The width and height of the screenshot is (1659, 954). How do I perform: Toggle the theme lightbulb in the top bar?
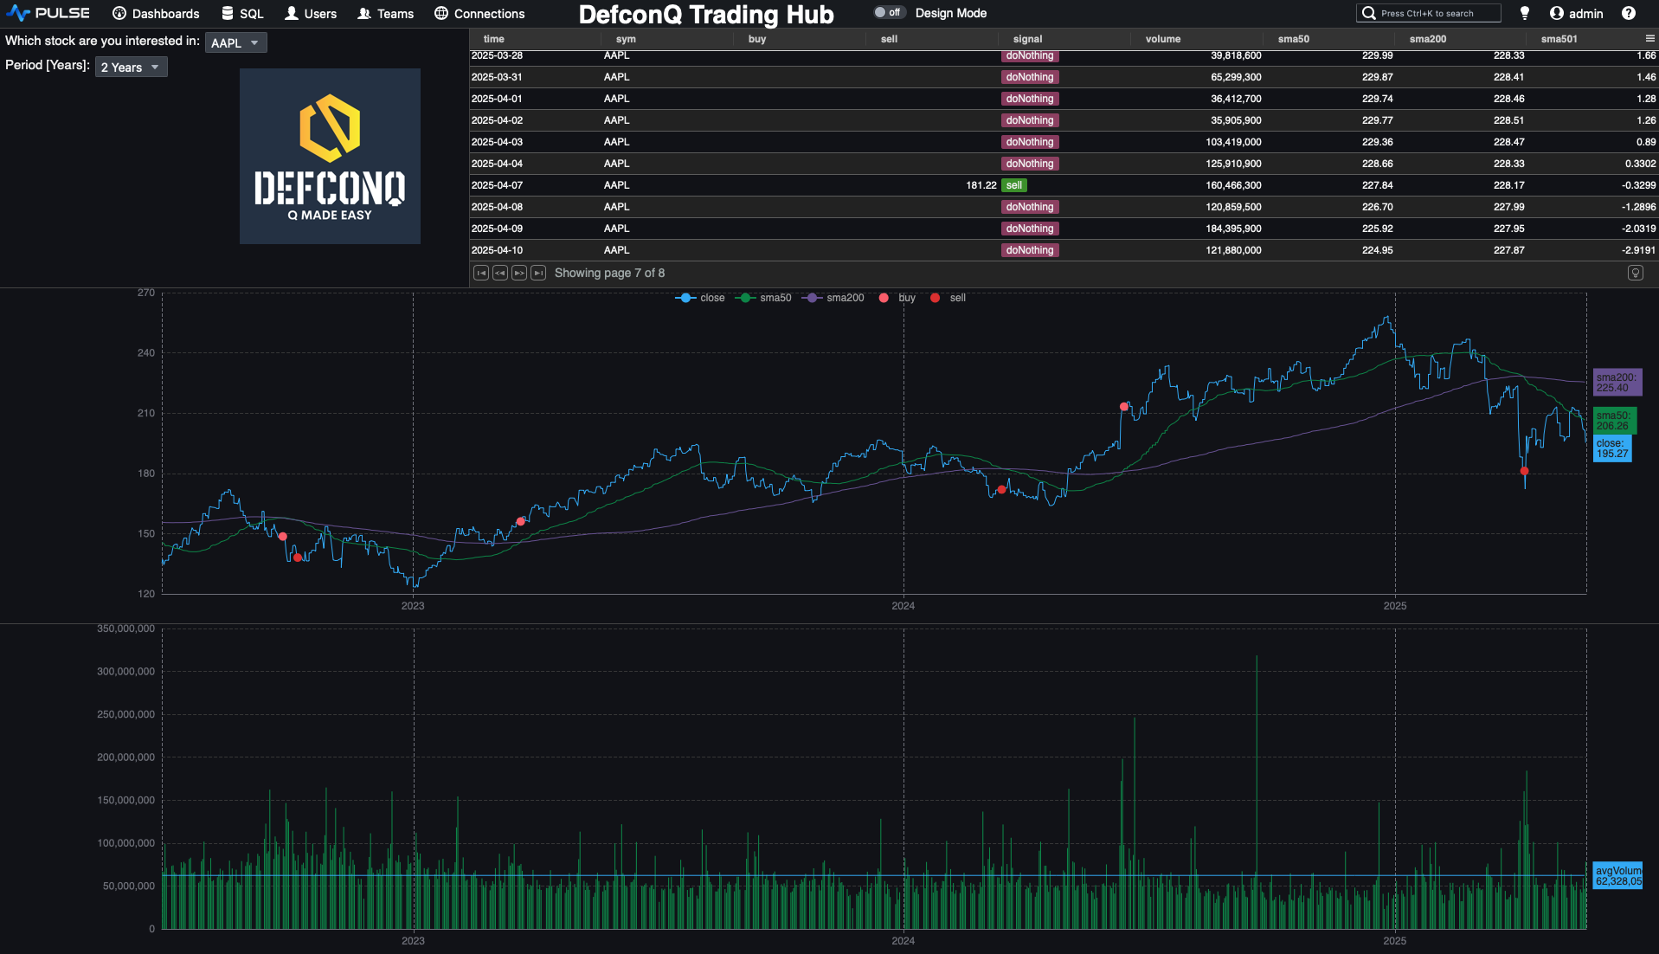(1525, 13)
